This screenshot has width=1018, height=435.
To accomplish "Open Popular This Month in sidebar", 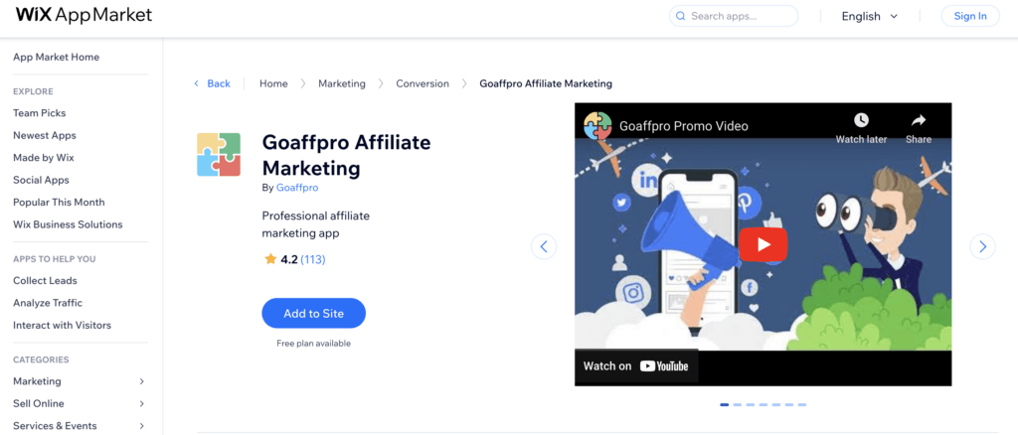I will point(58,203).
